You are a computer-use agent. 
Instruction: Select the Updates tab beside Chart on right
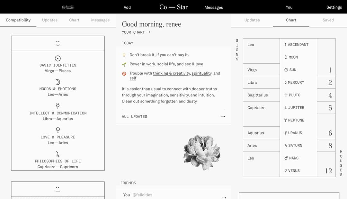[252, 20]
